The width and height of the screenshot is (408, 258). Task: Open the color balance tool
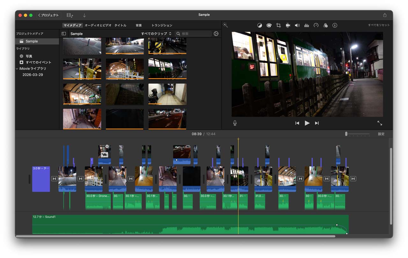pos(259,25)
